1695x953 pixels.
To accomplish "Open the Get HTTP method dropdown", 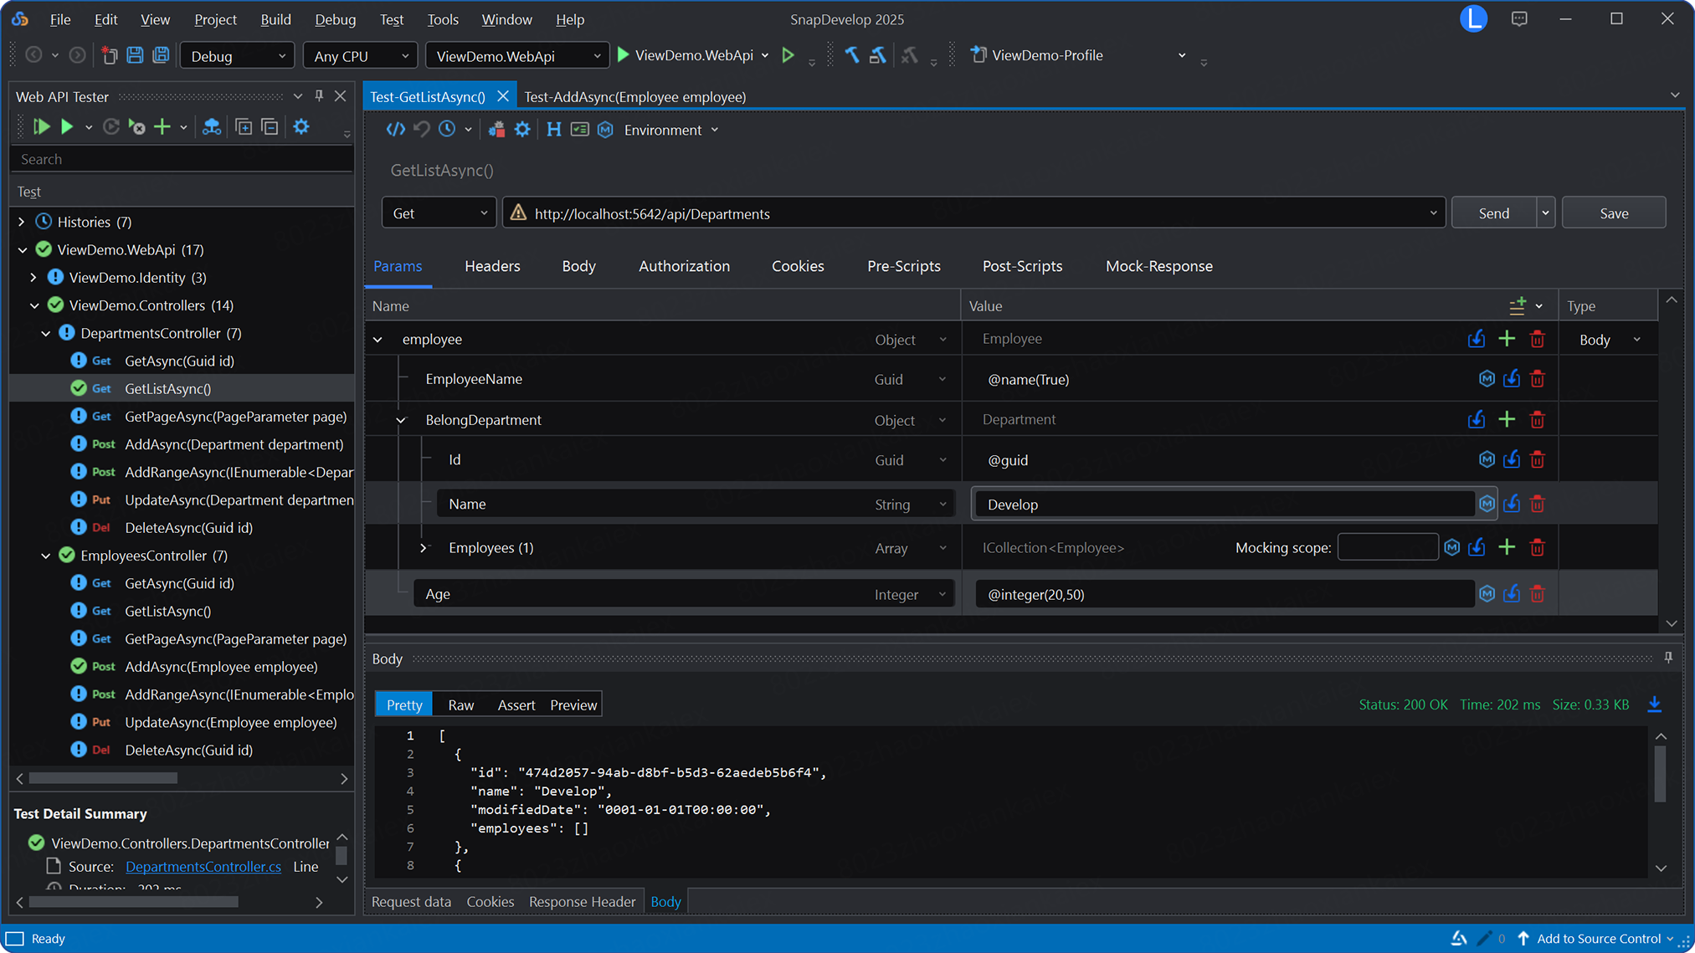I will tap(439, 213).
